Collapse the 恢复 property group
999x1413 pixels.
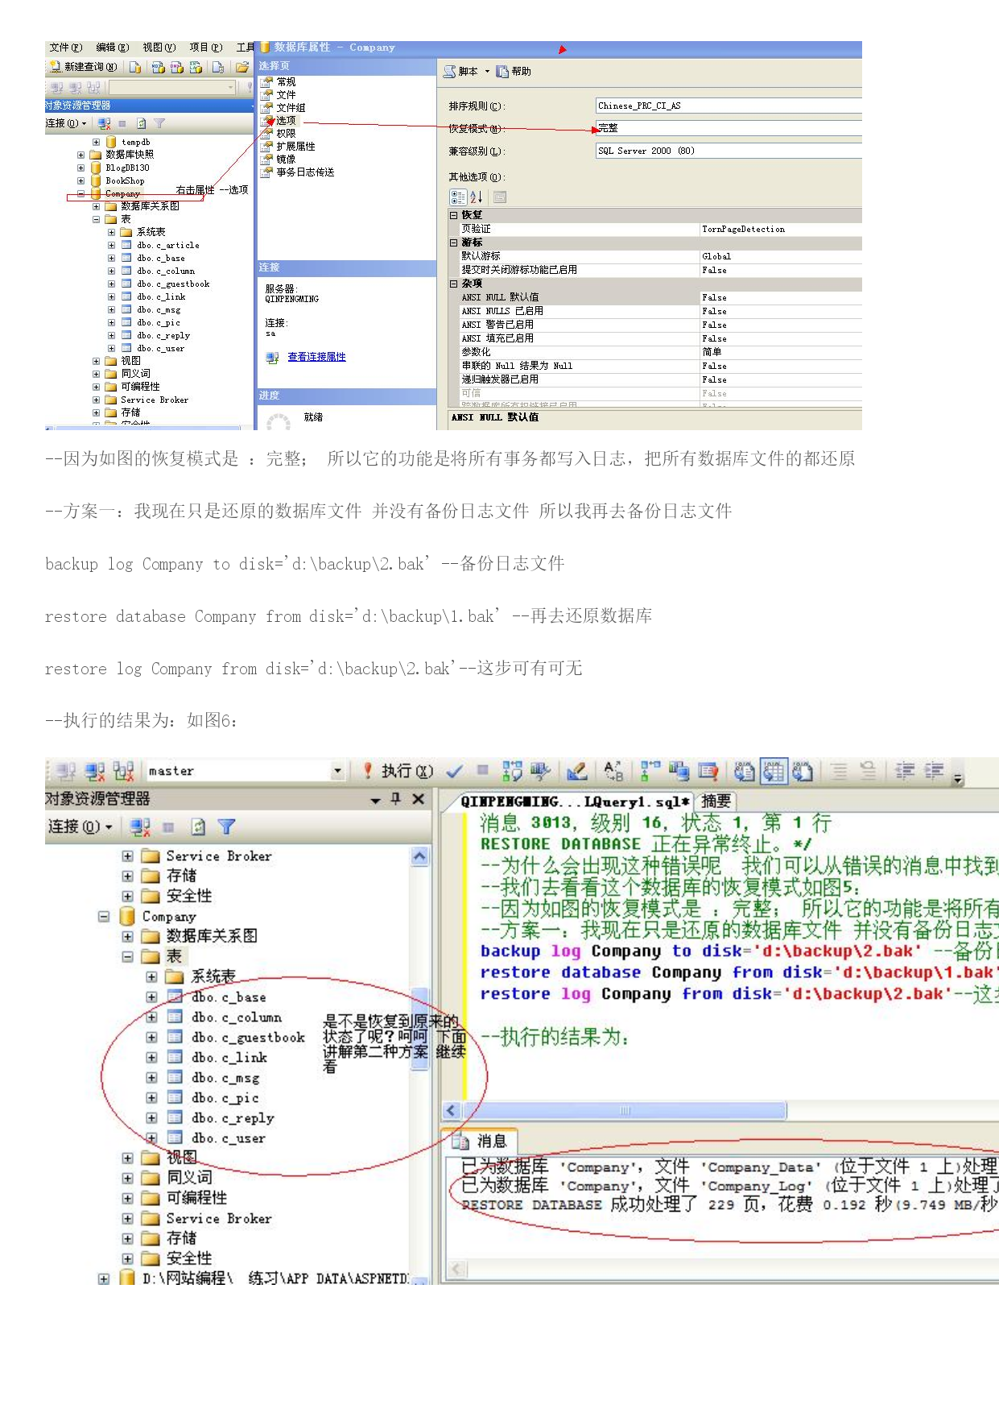pyautogui.click(x=454, y=216)
